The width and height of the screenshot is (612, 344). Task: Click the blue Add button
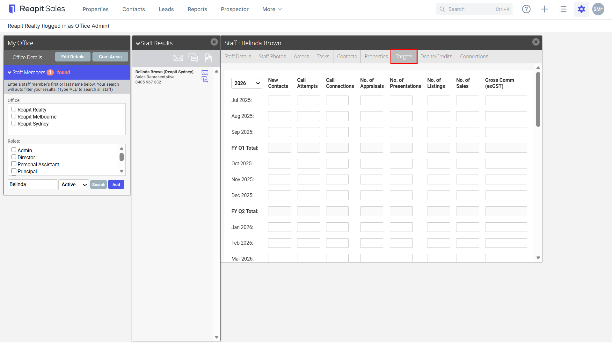[x=116, y=184]
